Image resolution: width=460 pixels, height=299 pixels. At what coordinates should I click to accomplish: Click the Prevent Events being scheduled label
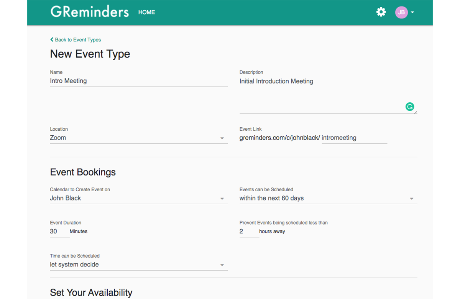click(284, 223)
